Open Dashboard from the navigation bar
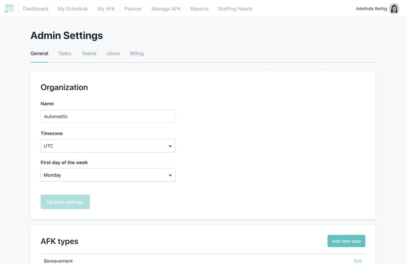The width and height of the screenshot is (406, 264). pos(36,9)
